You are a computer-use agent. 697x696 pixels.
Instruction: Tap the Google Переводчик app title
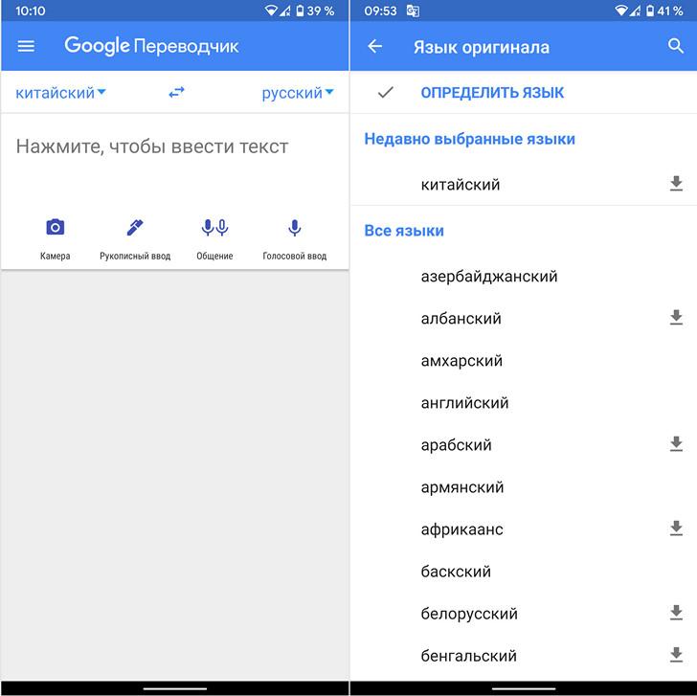click(x=151, y=46)
